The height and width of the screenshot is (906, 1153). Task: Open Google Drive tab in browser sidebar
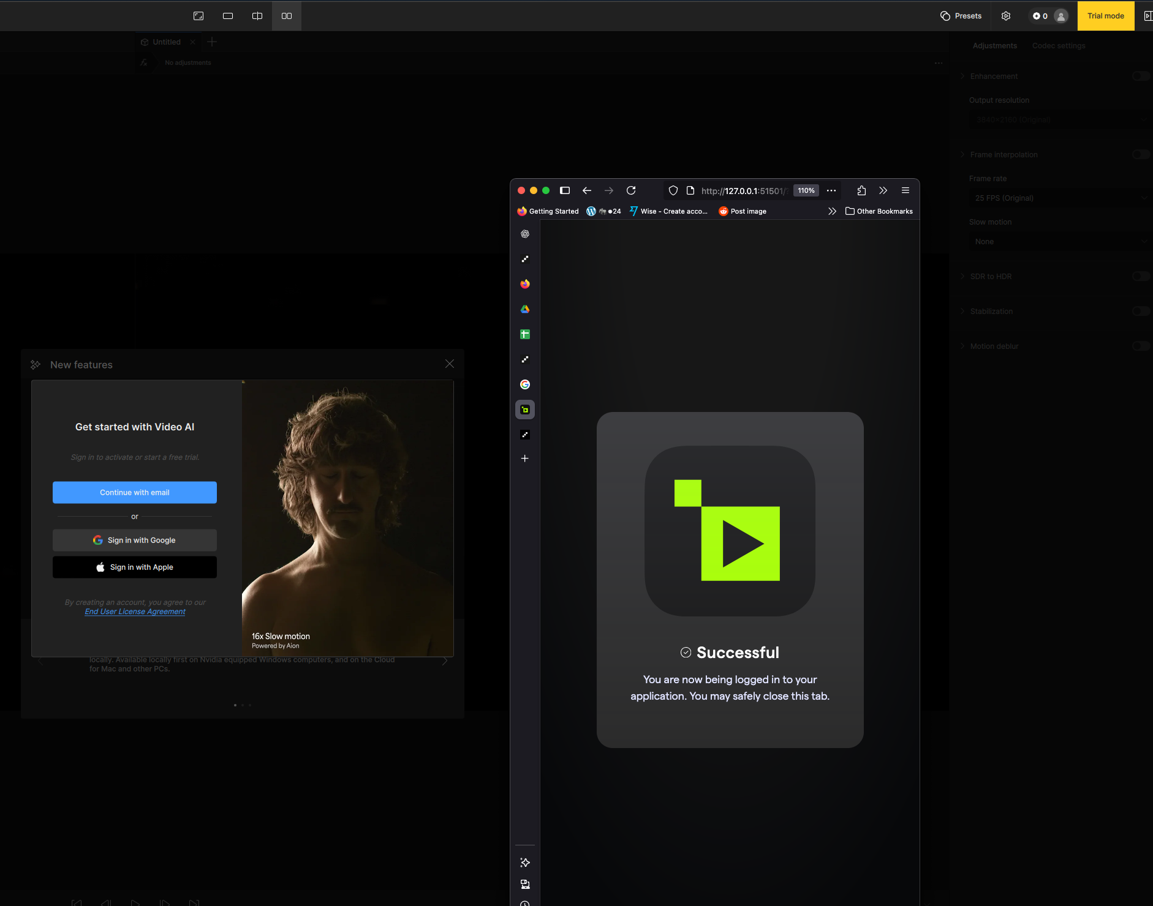click(x=525, y=309)
